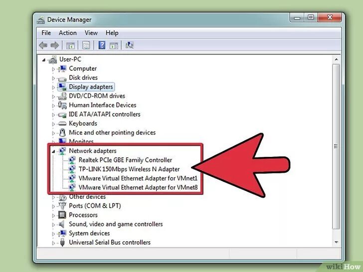363x272 pixels.
Task: Click the Processors category icon
Action: (x=62, y=215)
